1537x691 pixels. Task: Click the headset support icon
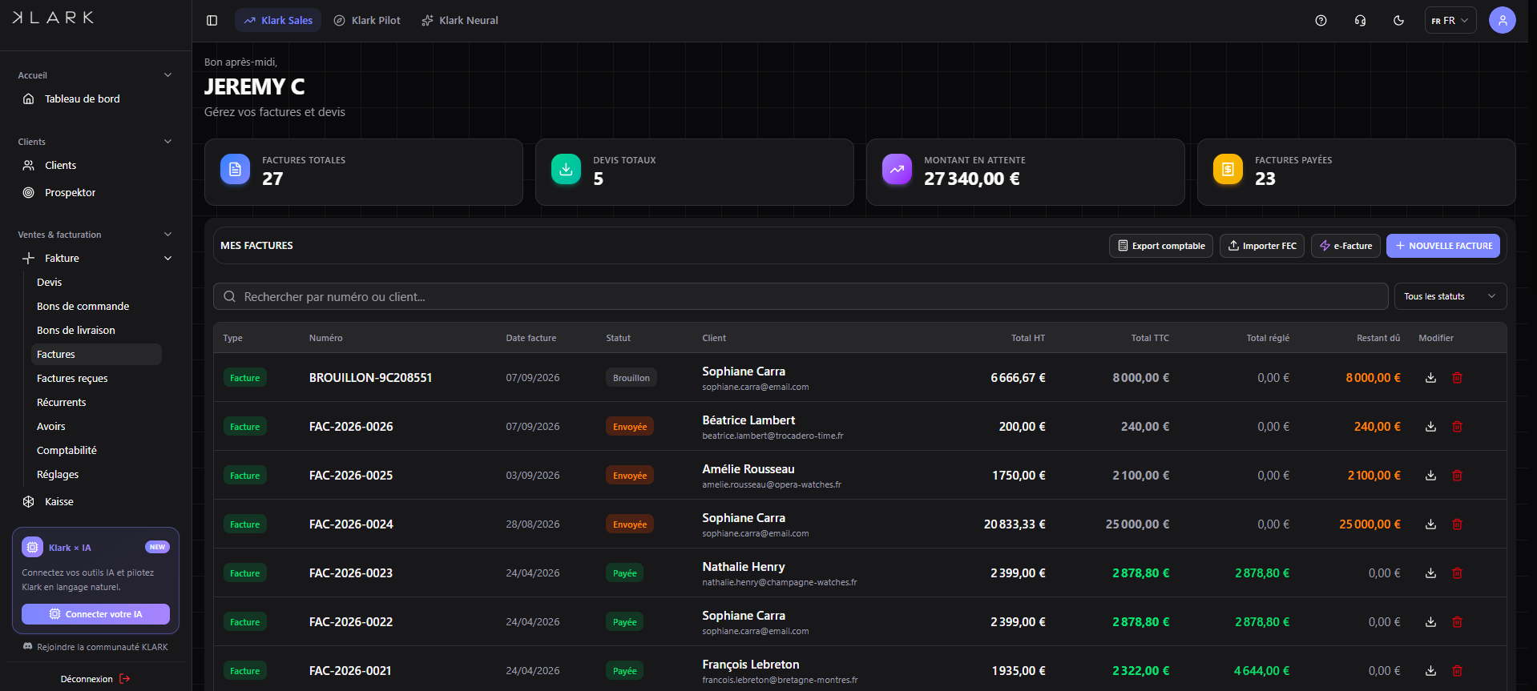click(x=1360, y=21)
